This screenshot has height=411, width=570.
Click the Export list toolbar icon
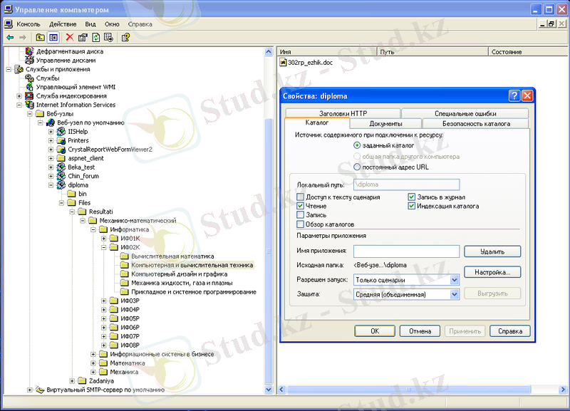point(108,37)
